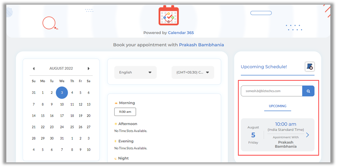Select the 11:30 am time slot
Viewport: 337px width, 167px height.
(x=125, y=112)
